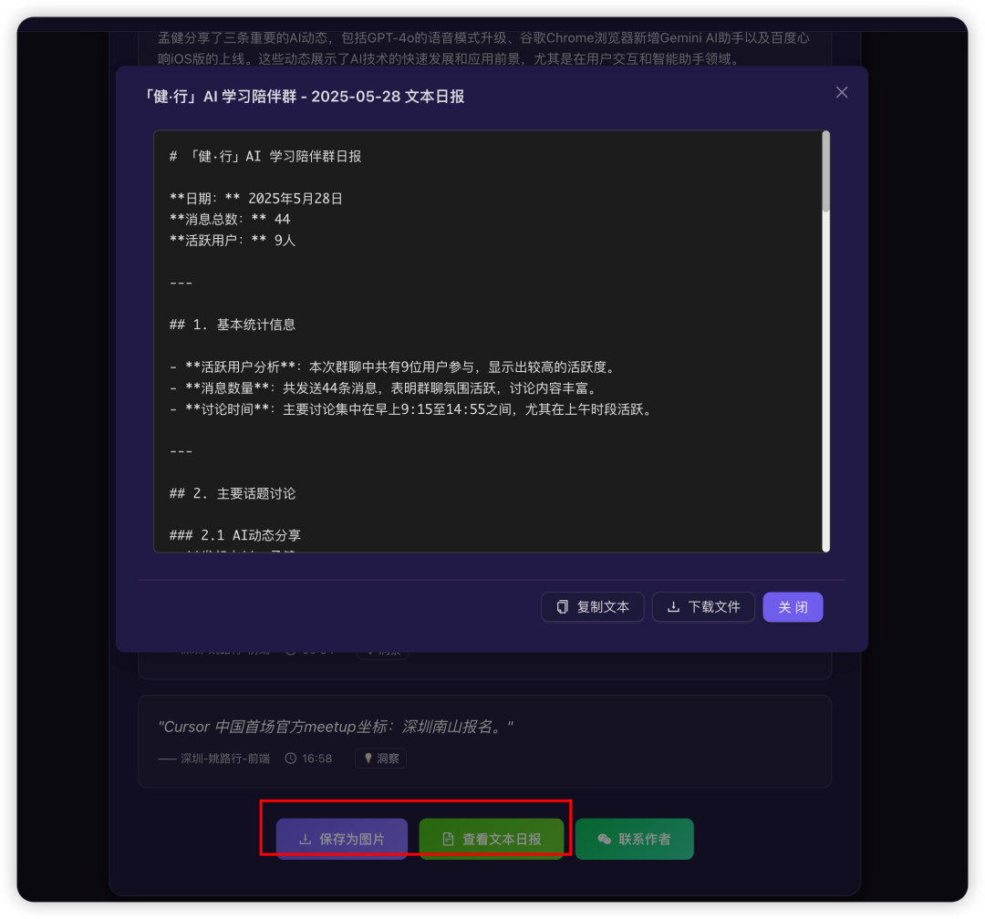The width and height of the screenshot is (985, 919).
Task: Click heading ## 1. 基本统计信息
Action: coord(233,325)
